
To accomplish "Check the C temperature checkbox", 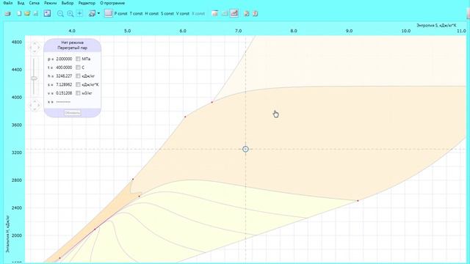I will coord(78,67).
